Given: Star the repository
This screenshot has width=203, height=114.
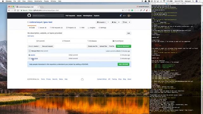Looking at the screenshot, I should (114, 22).
